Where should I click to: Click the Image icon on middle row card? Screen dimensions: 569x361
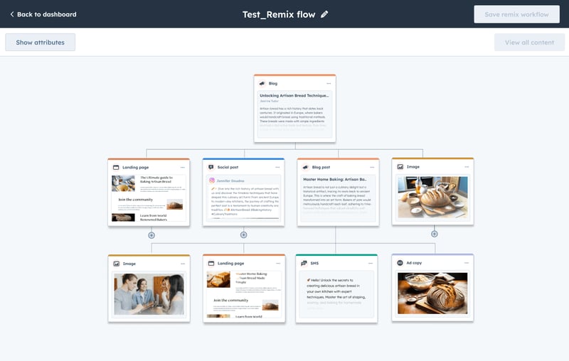click(400, 167)
